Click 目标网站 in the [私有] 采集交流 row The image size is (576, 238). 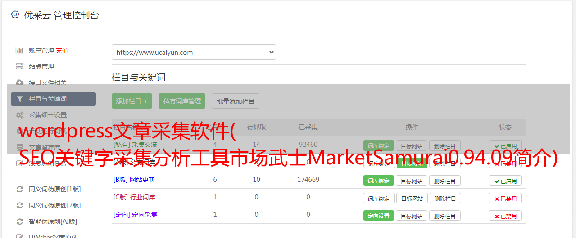412,146
